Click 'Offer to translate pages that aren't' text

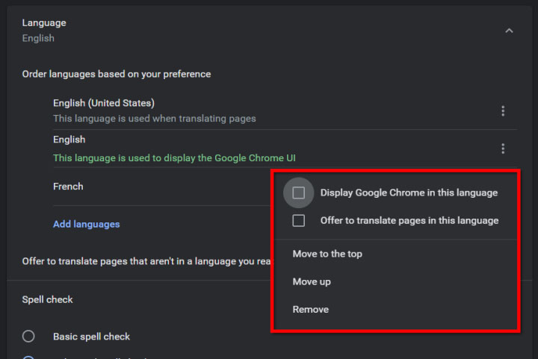[x=98, y=261]
